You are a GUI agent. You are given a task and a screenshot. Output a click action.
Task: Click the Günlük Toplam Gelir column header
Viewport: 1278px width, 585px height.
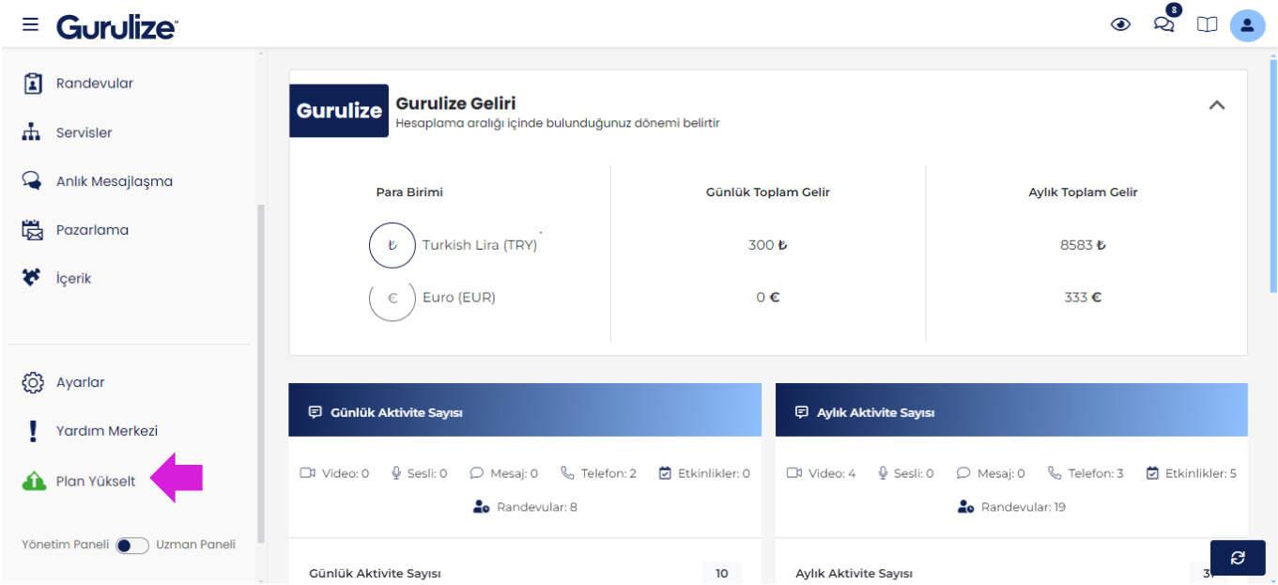768,192
